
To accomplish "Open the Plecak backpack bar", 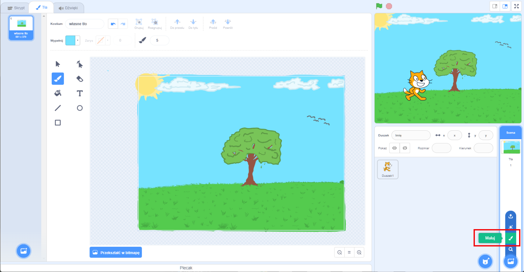I will [x=186, y=268].
